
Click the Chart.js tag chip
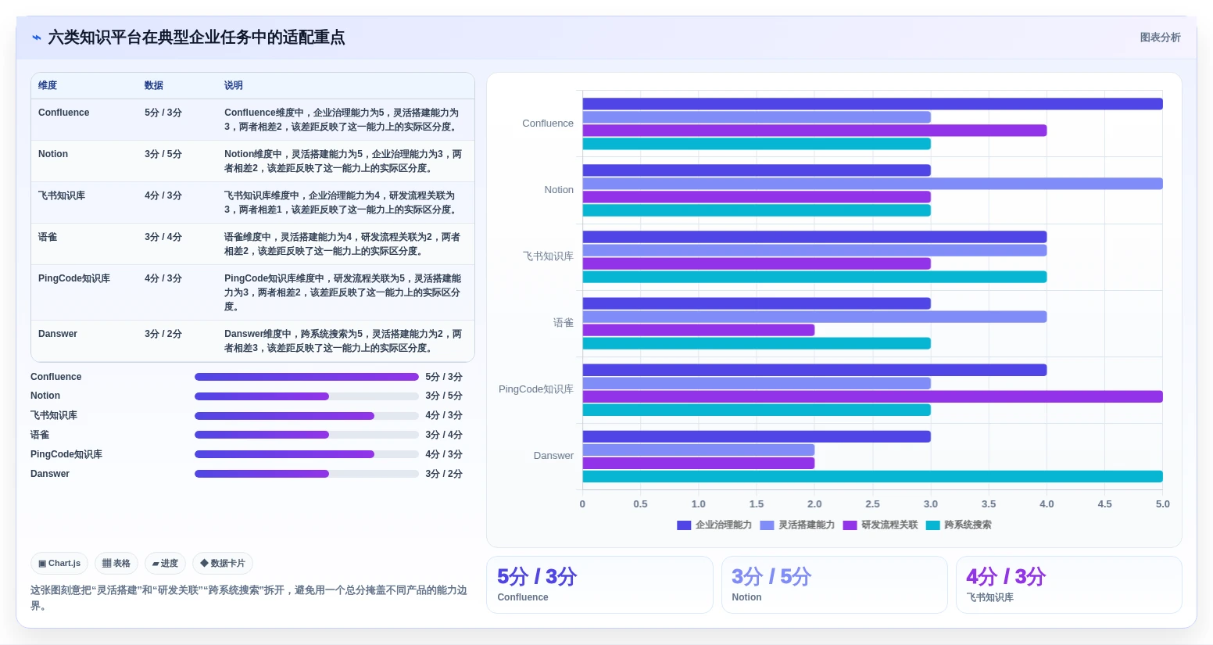(59, 563)
